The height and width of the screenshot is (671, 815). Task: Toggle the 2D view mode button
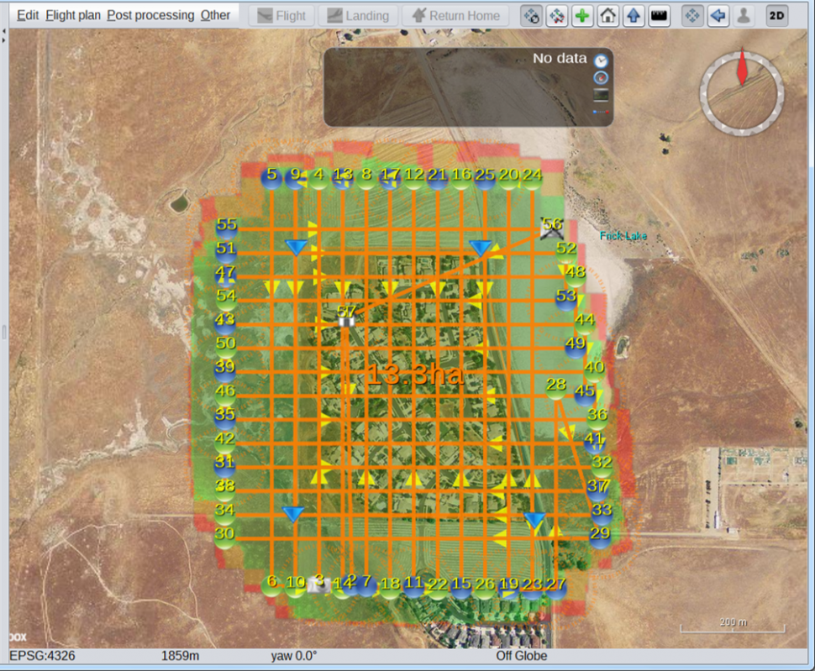point(777,16)
